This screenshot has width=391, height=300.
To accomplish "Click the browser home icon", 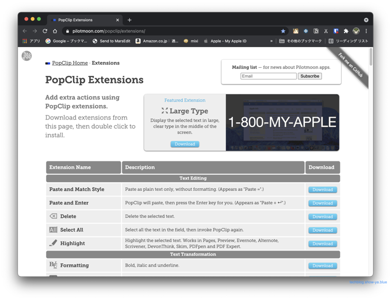I will coord(55,31).
